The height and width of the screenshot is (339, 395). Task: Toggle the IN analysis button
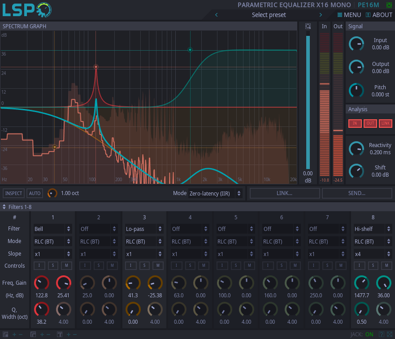point(355,123)
